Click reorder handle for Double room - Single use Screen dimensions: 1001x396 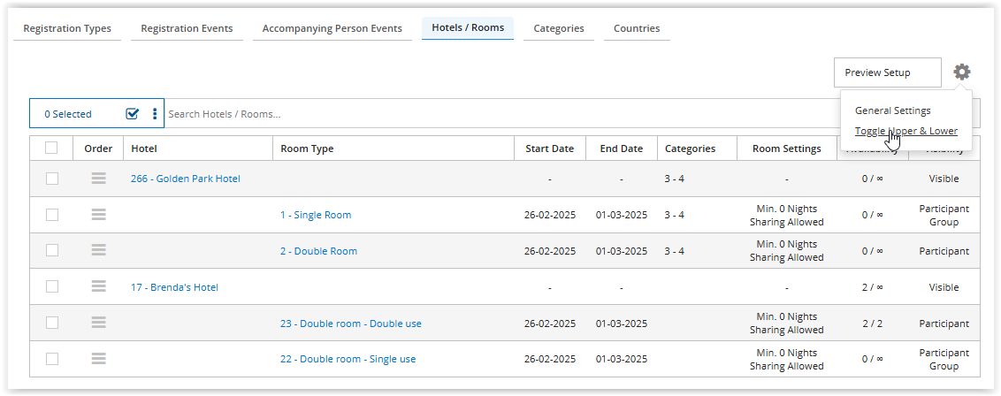click(x=98, y=359)
